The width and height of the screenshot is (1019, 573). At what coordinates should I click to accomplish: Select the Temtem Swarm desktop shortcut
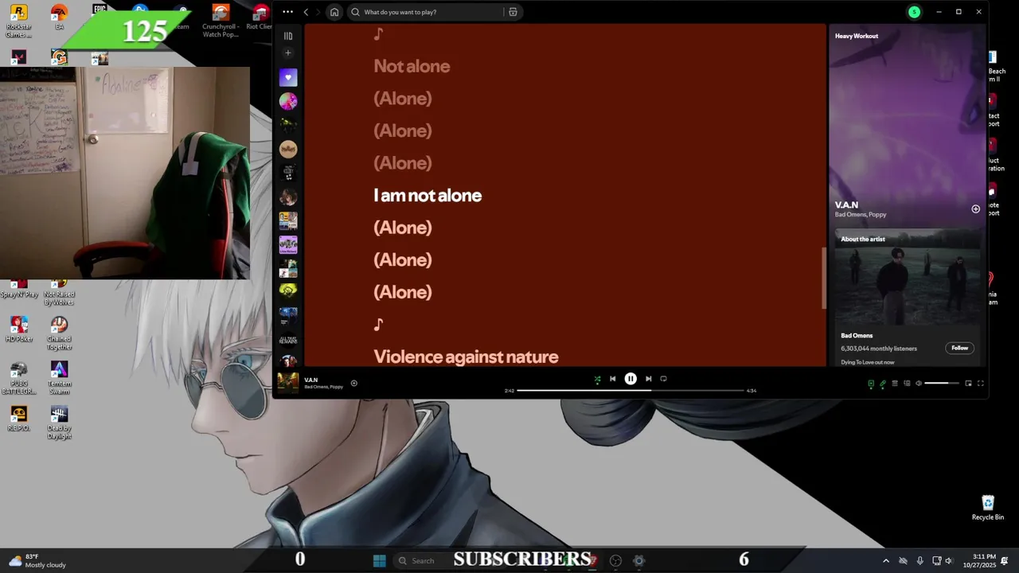[x=59, y=378]
